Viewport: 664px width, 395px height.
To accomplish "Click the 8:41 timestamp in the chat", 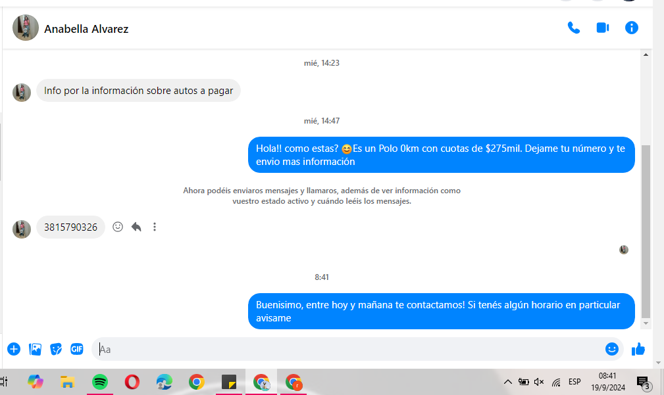I will point(321,277).
